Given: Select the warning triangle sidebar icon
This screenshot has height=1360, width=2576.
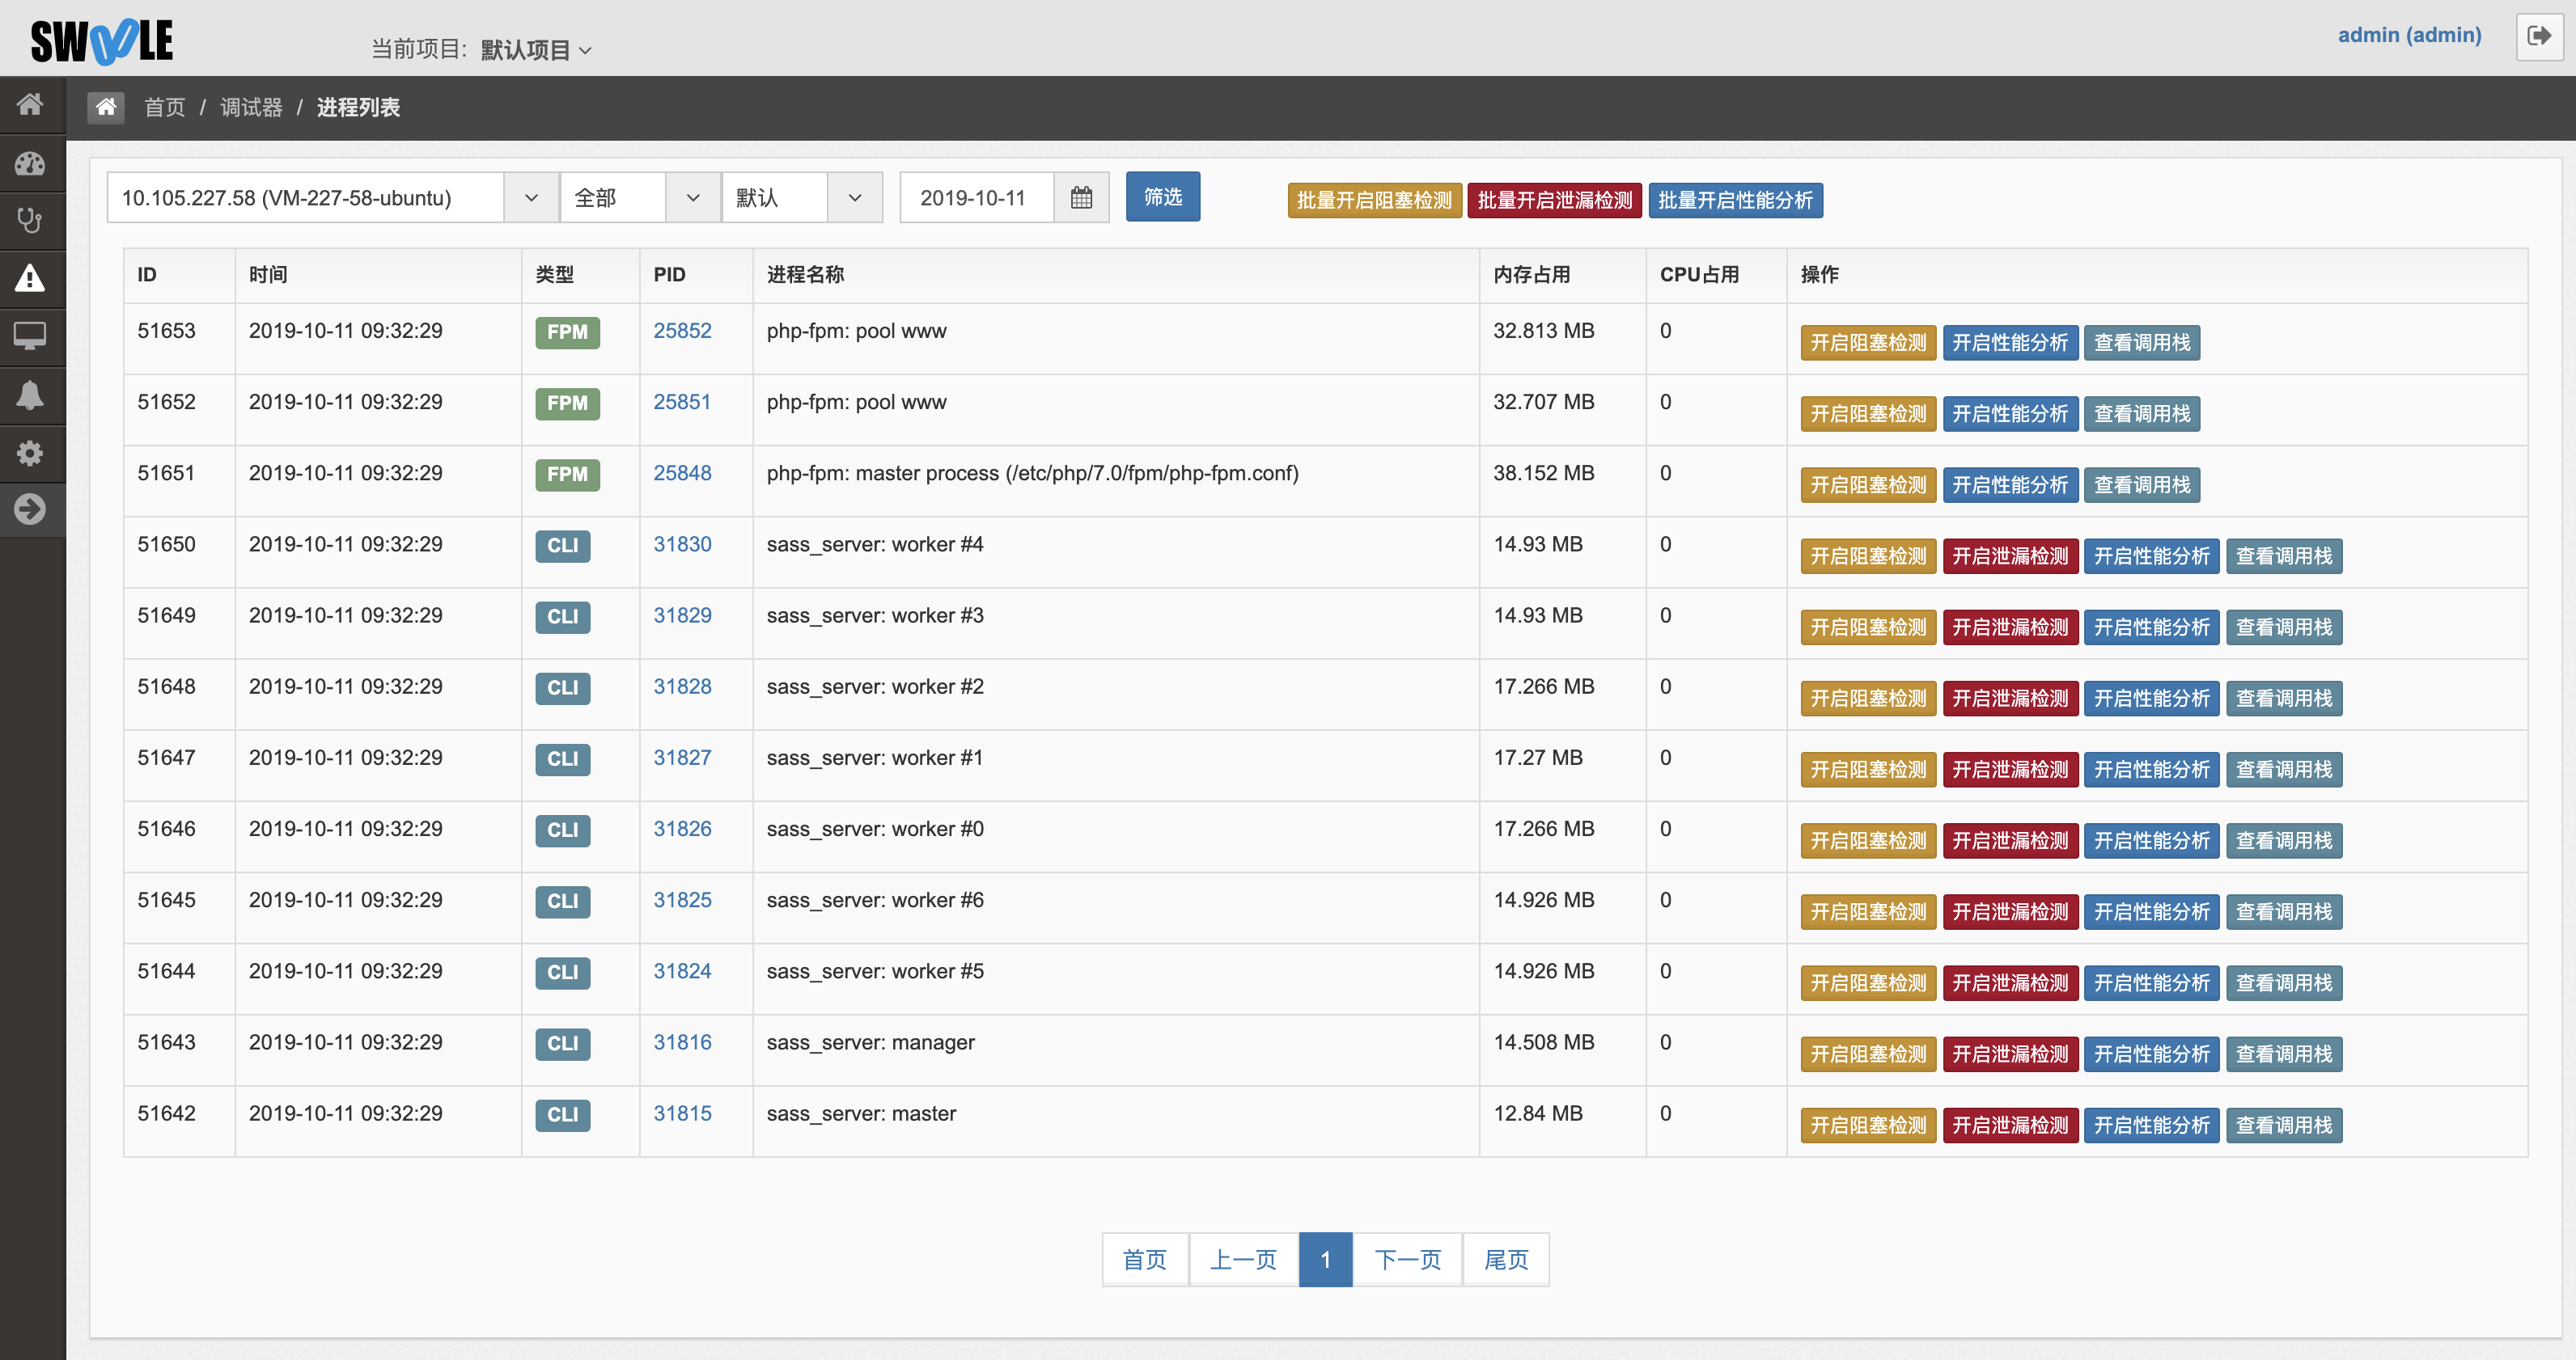Looking at the screenshot, I should [x=31, y=278].
